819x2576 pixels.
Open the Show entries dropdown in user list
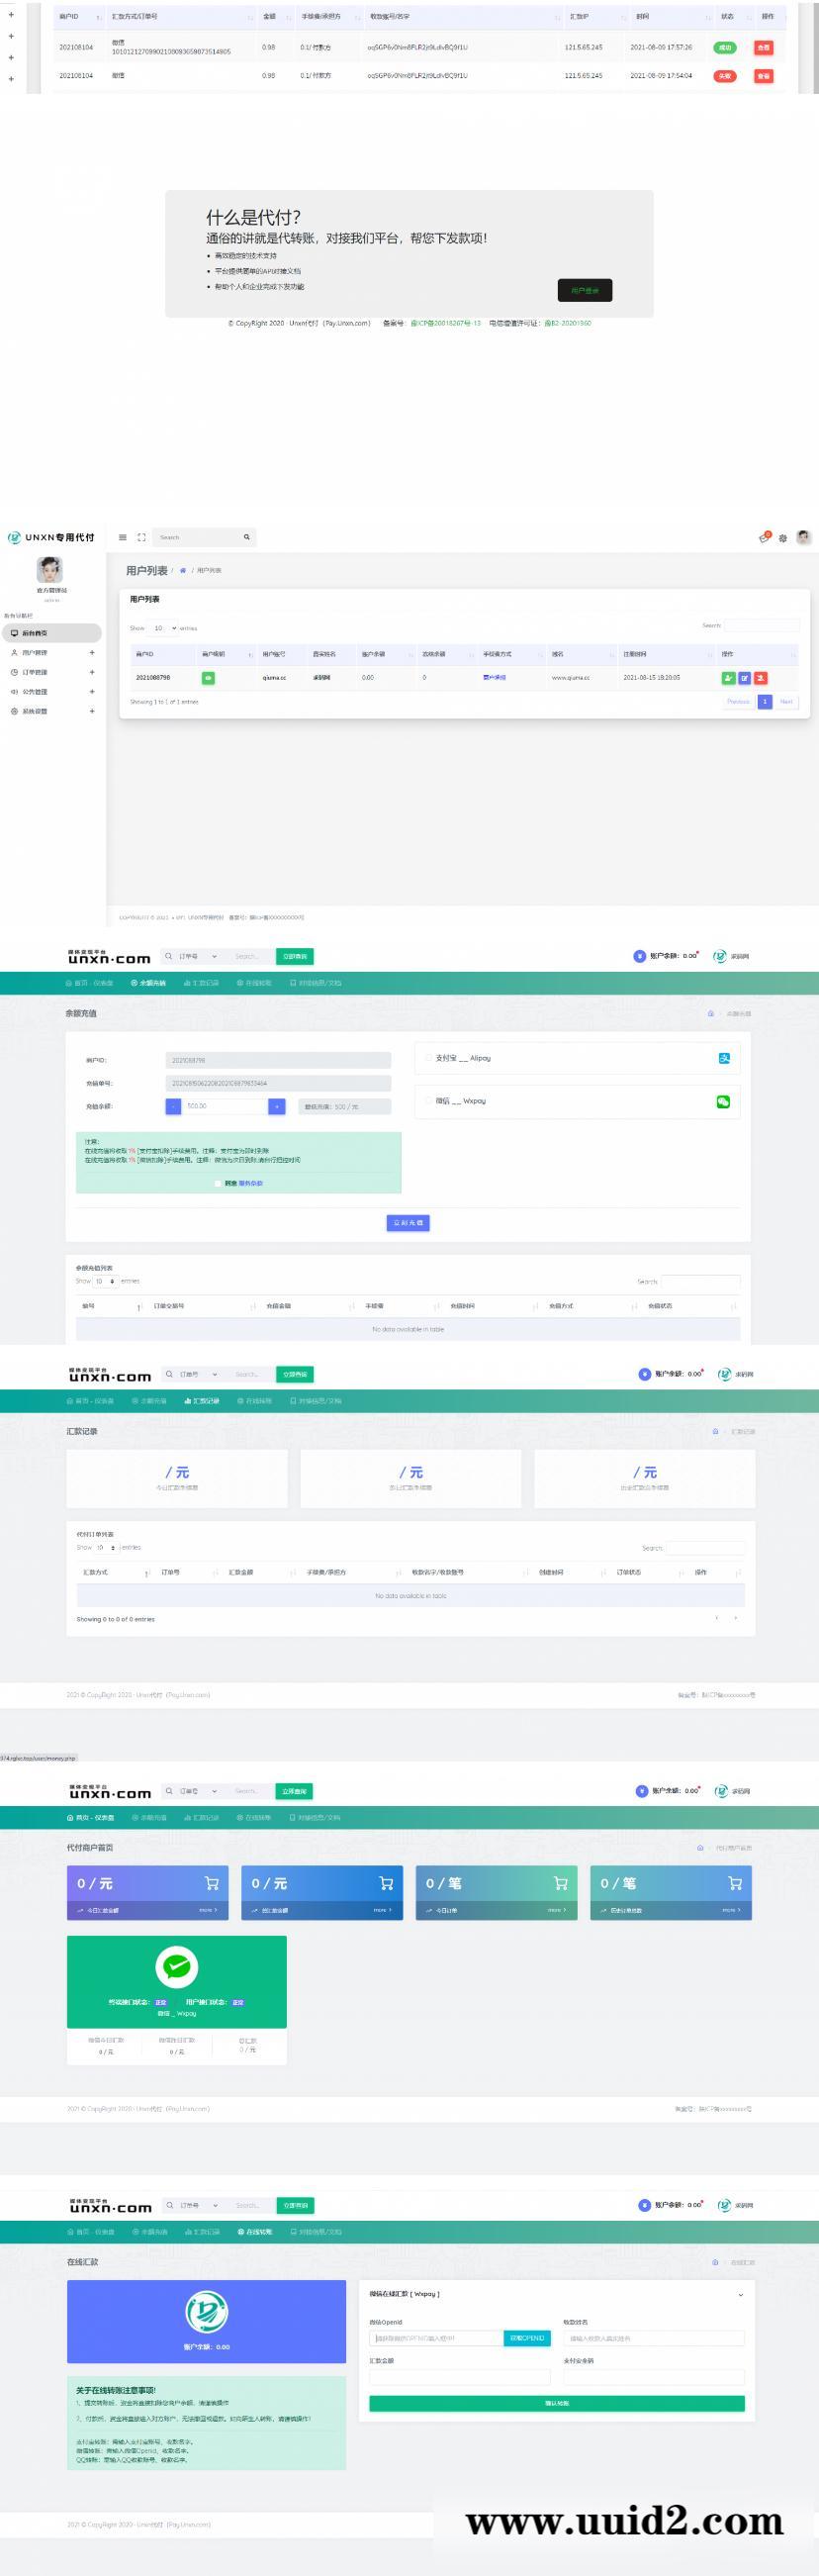coord(162,628)
